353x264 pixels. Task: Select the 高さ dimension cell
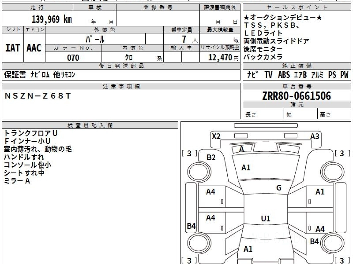pos(334,114)
